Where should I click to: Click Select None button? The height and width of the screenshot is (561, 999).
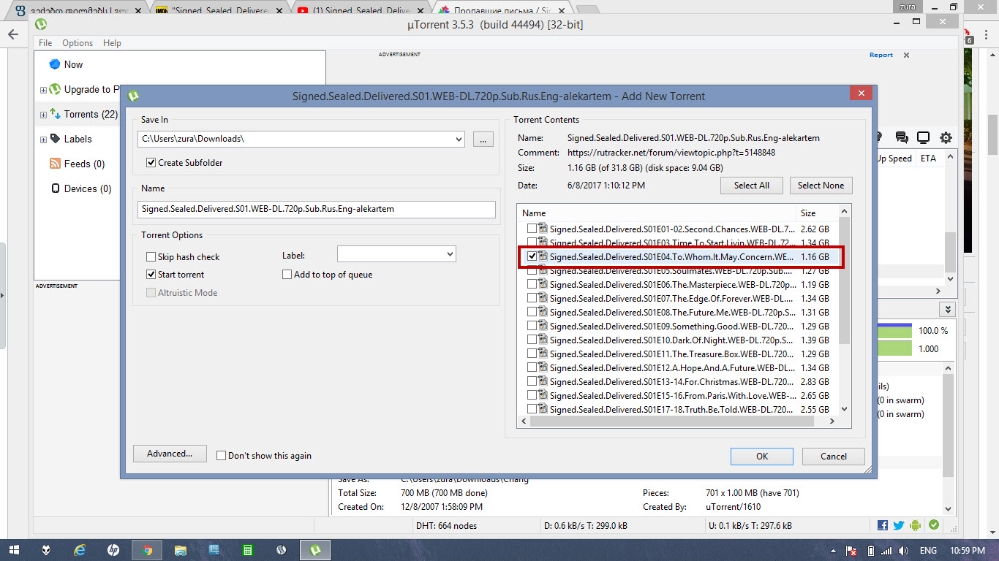tap(821, 186)
